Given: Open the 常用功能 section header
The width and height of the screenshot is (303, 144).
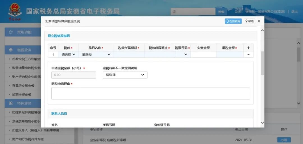Looking at the screenshot, I should point(23,32).
